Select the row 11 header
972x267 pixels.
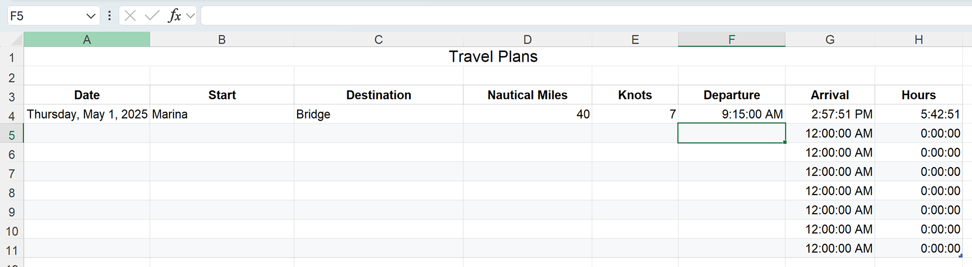coord(12,250)
